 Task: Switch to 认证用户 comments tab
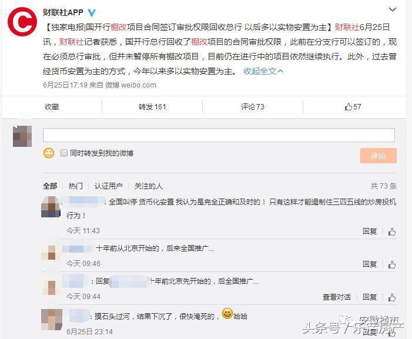click(108, 186)
